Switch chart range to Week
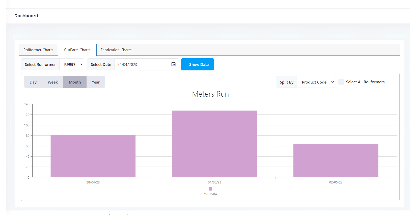 52,82
